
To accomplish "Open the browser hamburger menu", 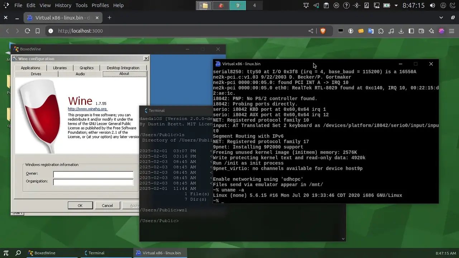I will tap(451, 31).
